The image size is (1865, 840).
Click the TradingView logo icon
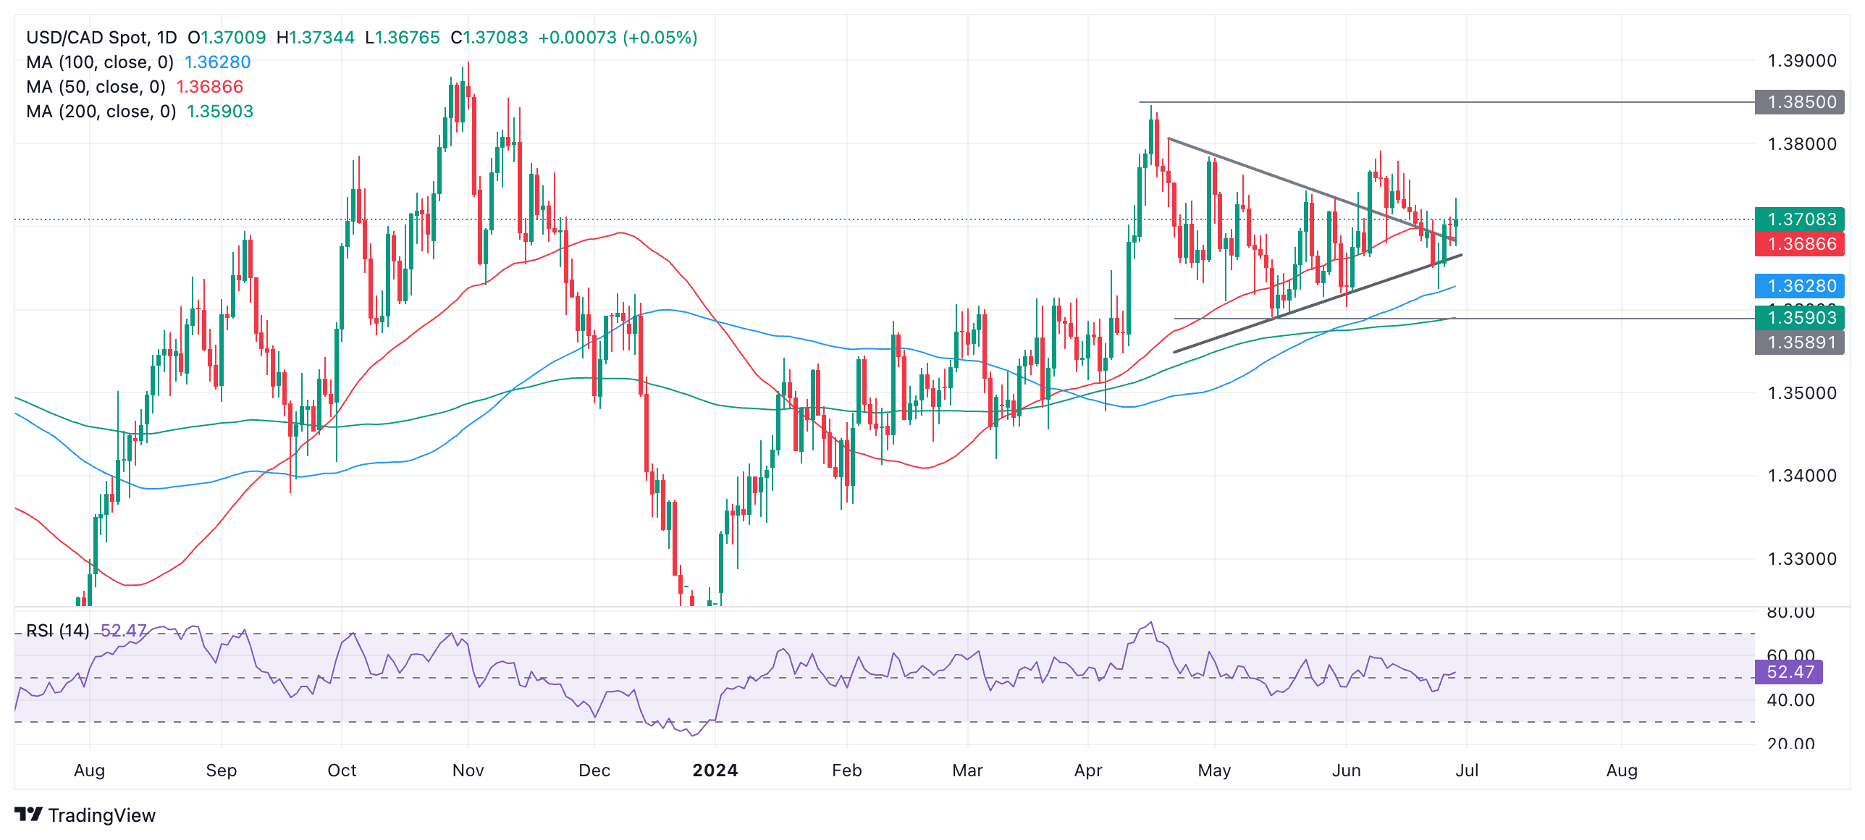tap(29, 815)
